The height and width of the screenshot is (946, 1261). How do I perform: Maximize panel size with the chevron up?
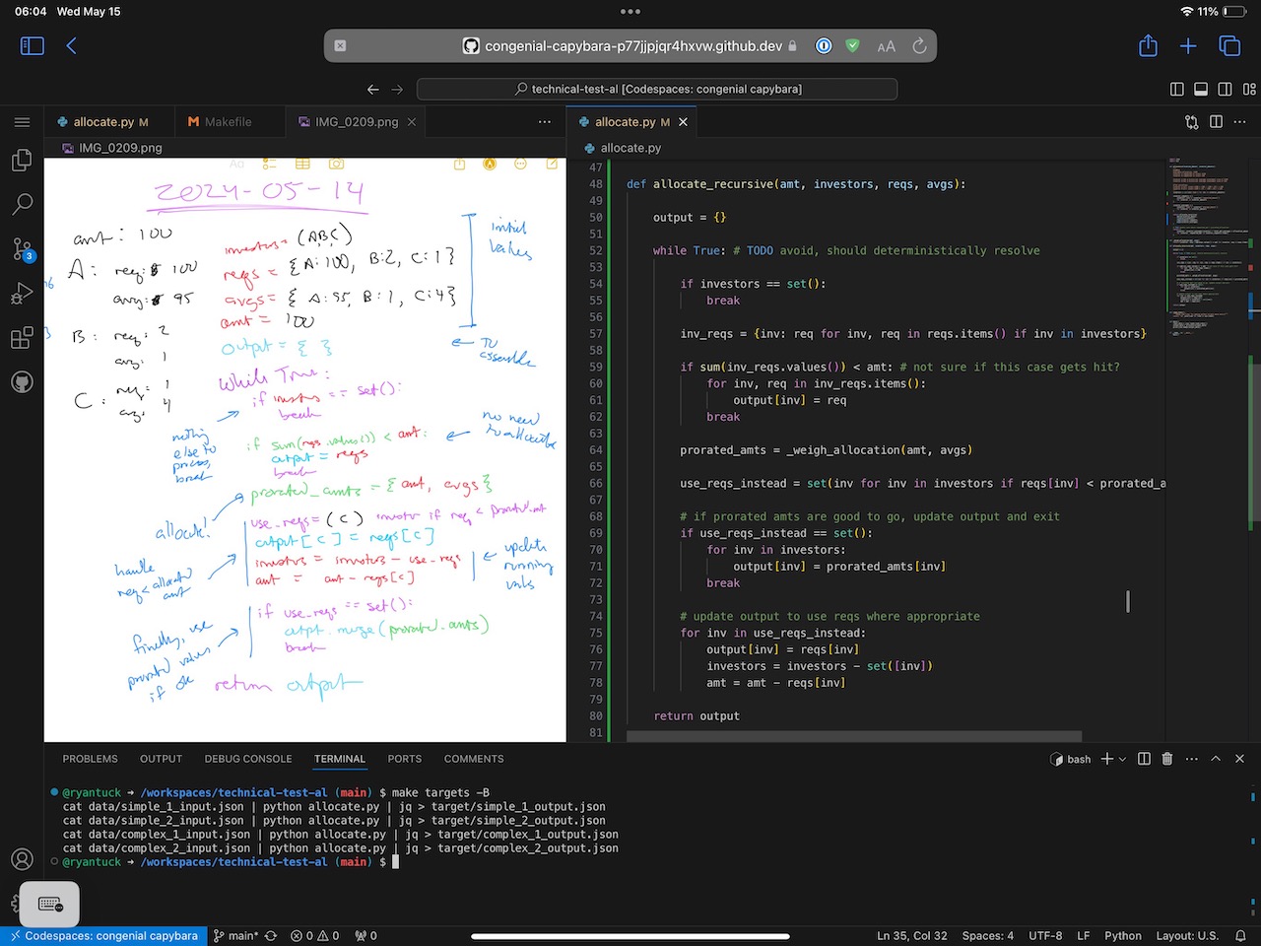pyautogui.click(x=1216, y=759)
